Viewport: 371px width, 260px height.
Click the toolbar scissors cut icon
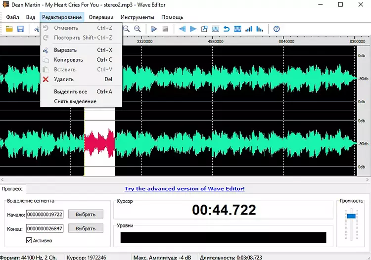click(37, 29)
